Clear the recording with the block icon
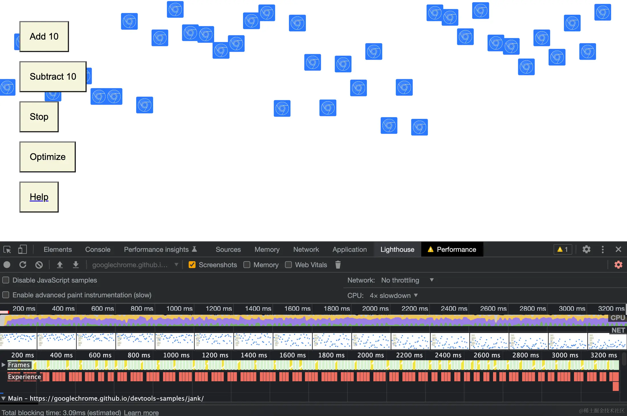 (x=39, y=265)
